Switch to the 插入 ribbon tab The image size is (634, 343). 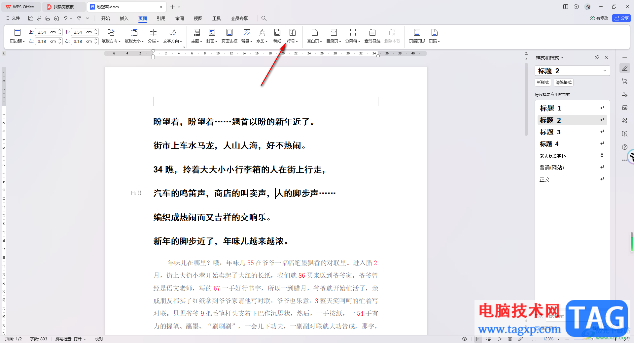124,18
